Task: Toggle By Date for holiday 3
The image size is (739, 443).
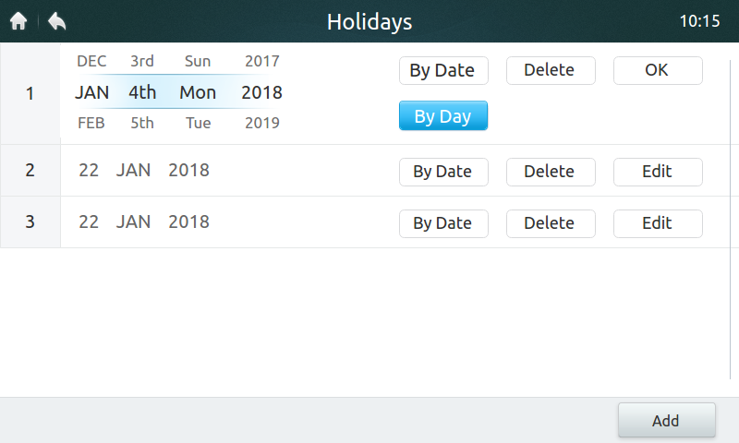Action: pyautogui.click(x=442, y=223)
